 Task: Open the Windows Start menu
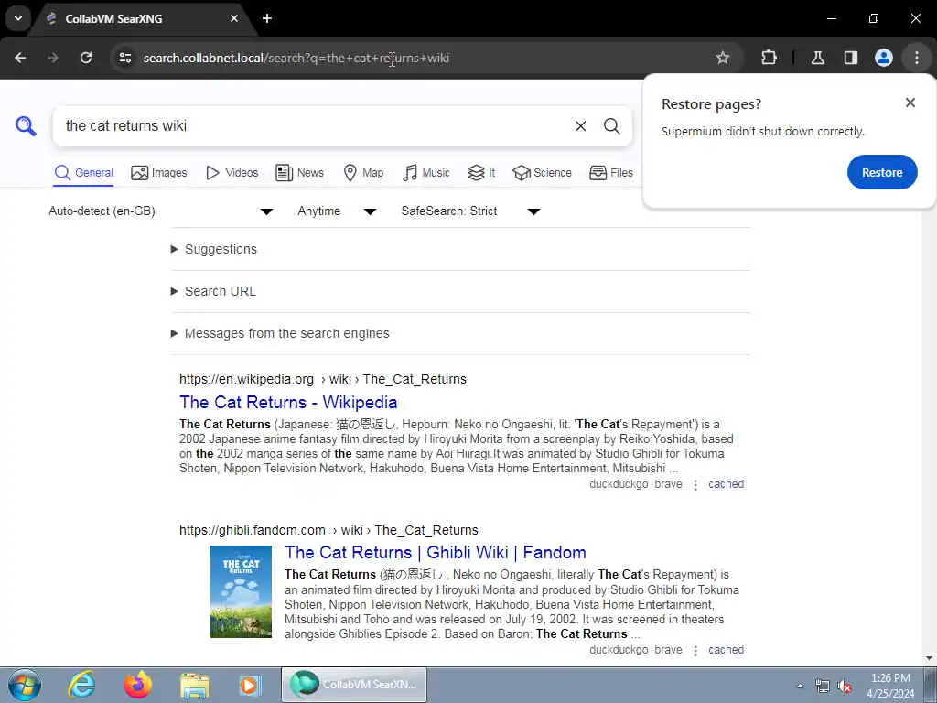click(25, 685)
